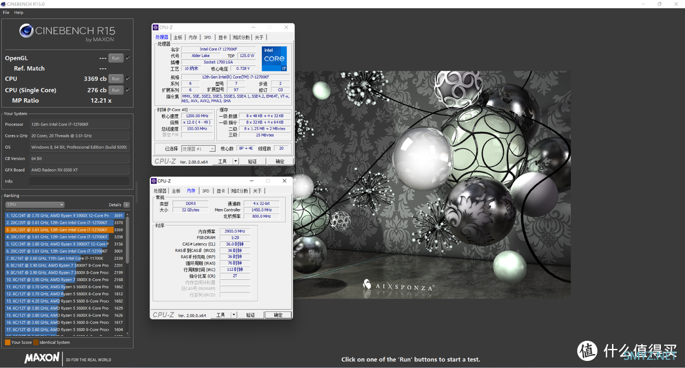This screenshot has height=368, width=685.
Task: Click the Identical System legend swatch
Action: pyautogui.click(x=36, y=342)
